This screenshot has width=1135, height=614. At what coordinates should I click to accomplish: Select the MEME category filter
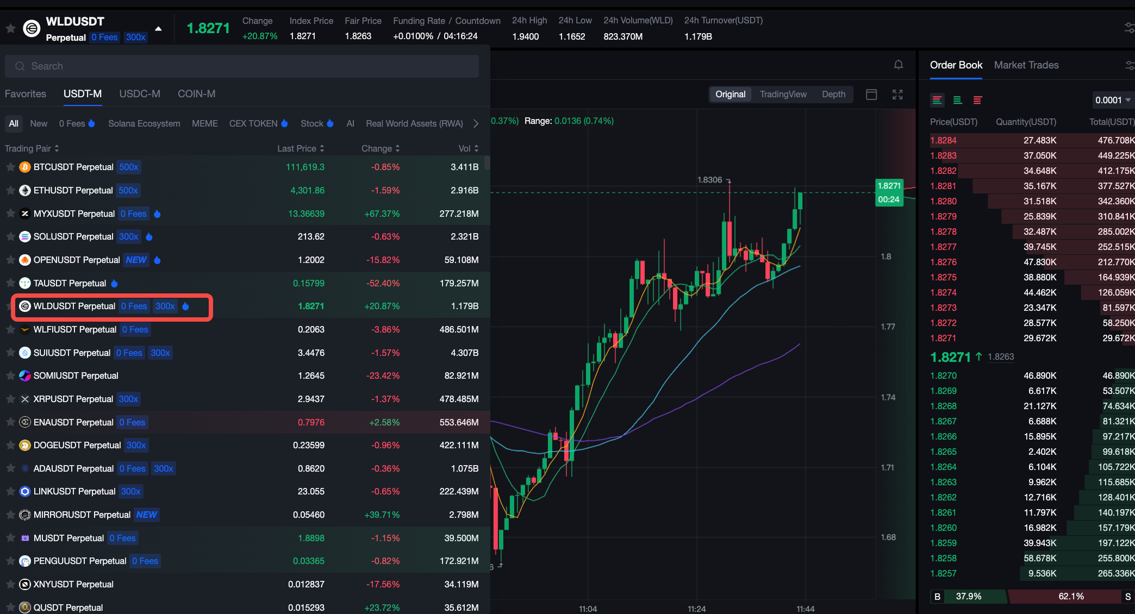tap(204, 123)
